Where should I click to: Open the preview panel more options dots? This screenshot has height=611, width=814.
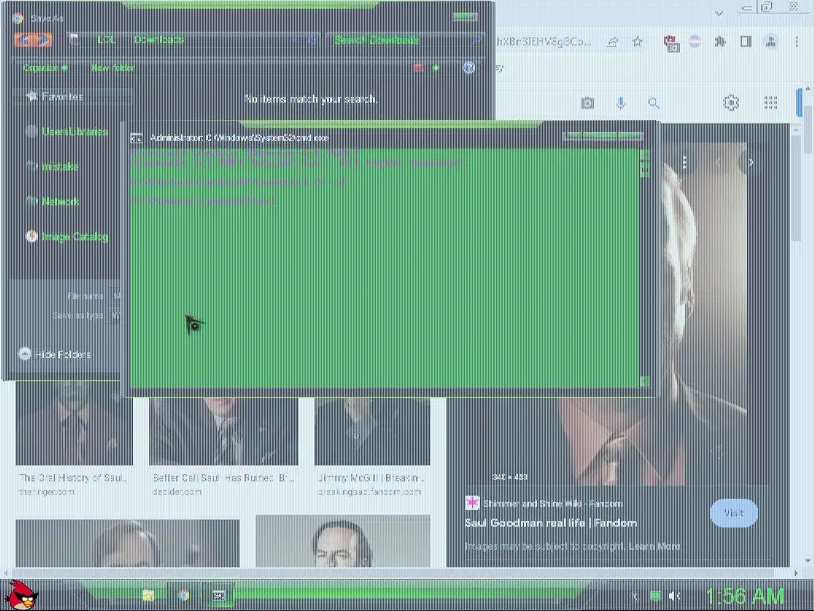click(x=684, y=162)
